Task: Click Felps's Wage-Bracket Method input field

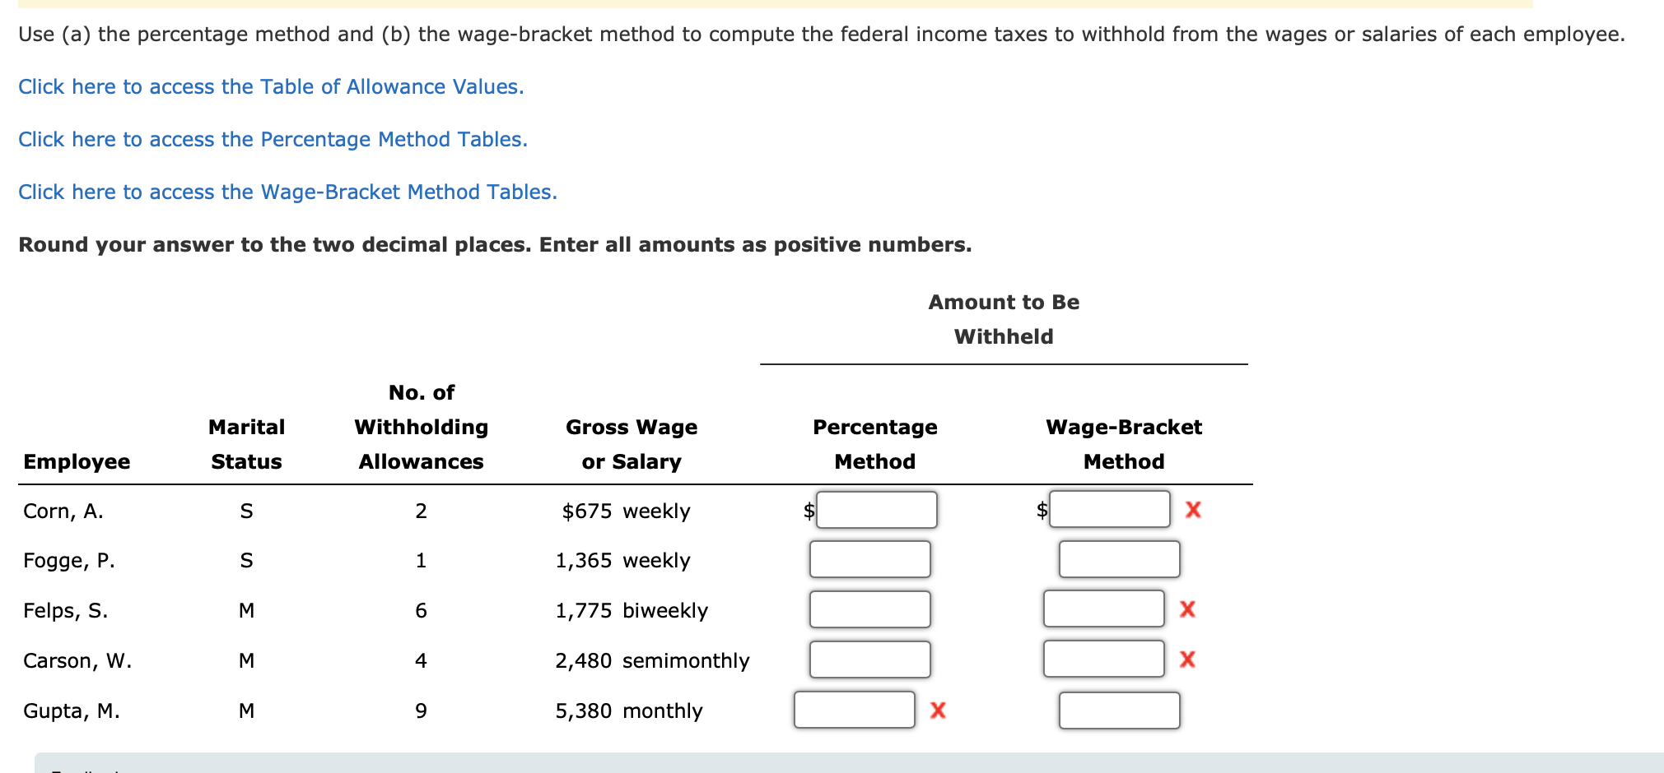Action: 1103,609
